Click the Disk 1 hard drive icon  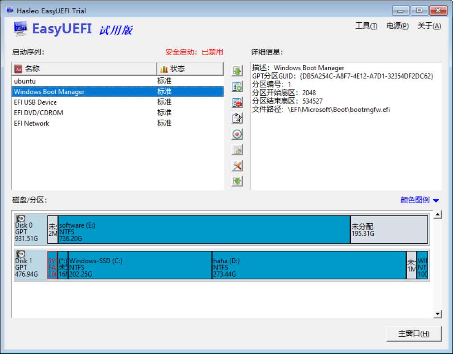pos(21,253)
